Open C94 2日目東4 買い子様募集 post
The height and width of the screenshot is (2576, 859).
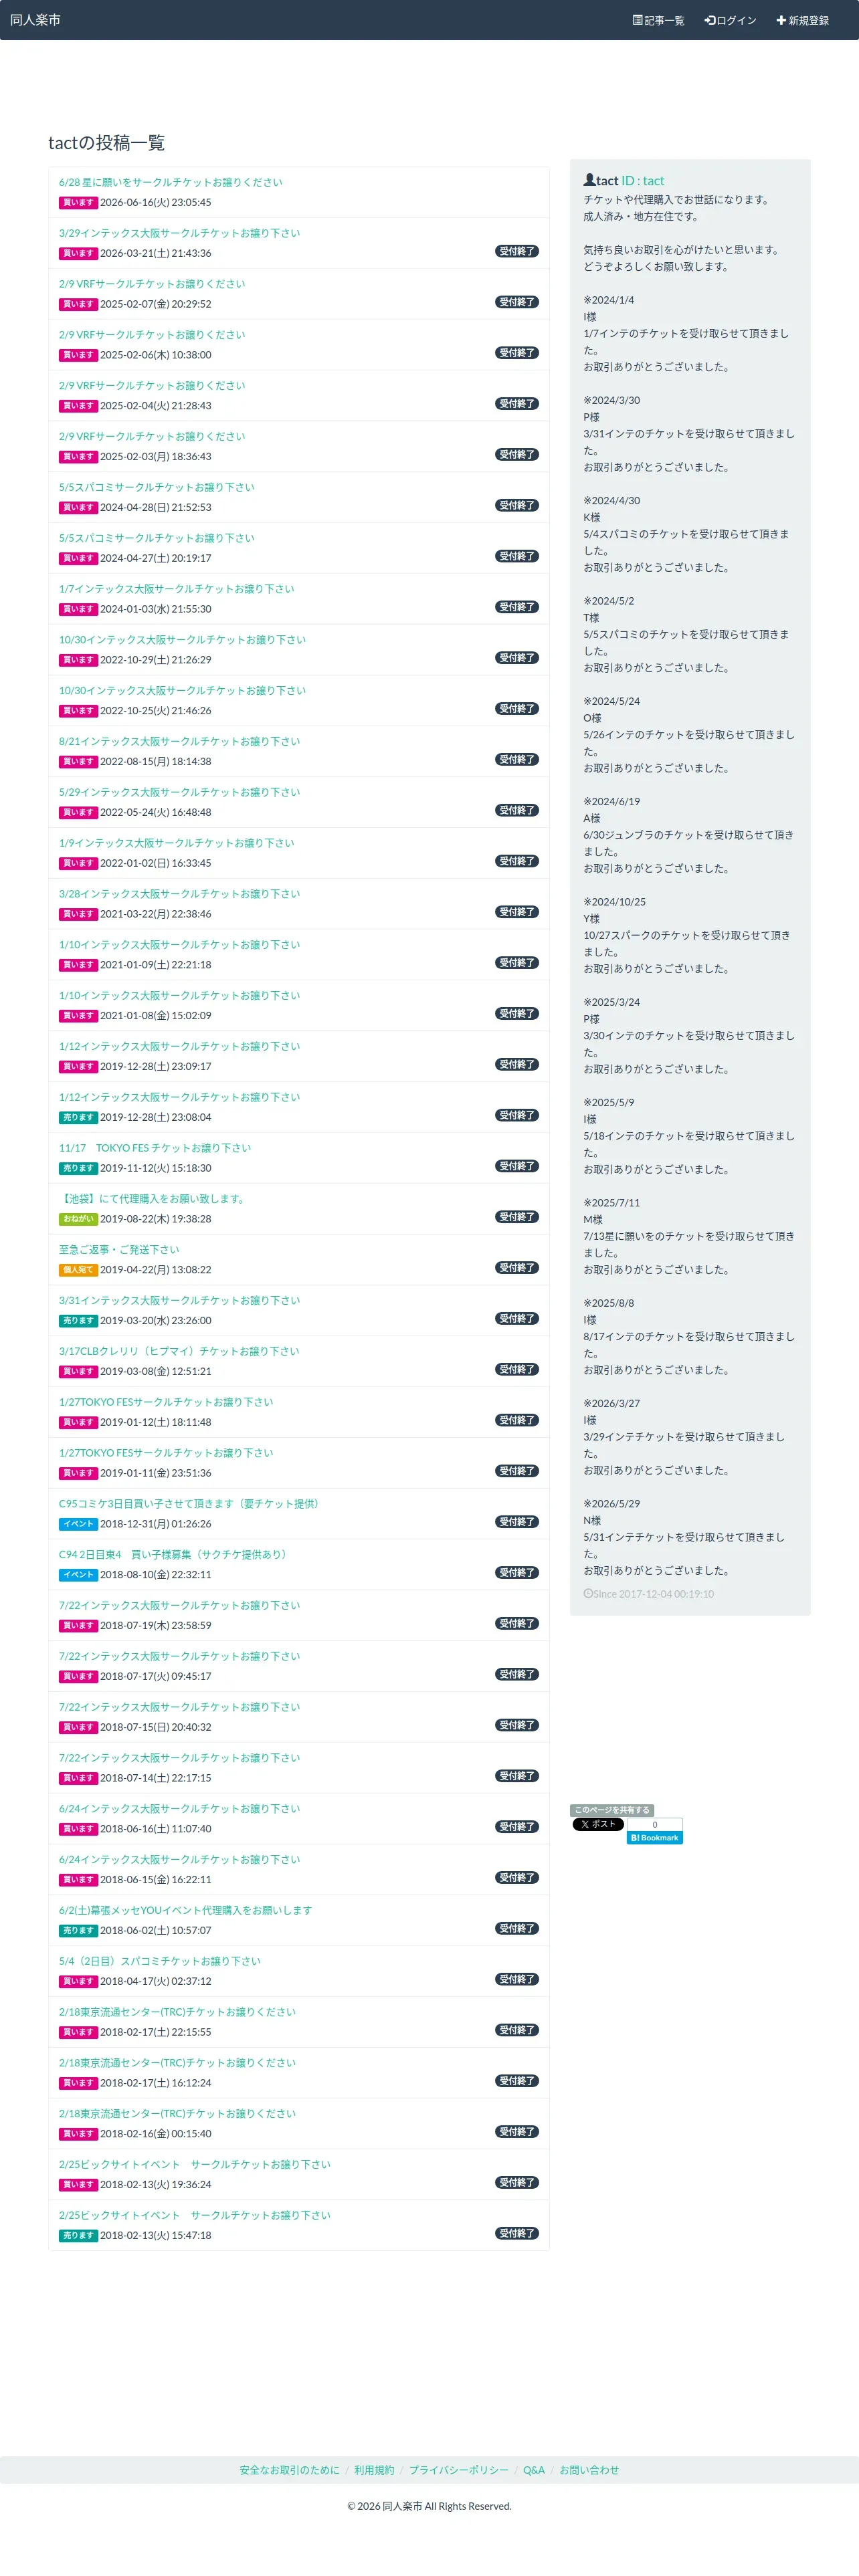[174, 1554]
